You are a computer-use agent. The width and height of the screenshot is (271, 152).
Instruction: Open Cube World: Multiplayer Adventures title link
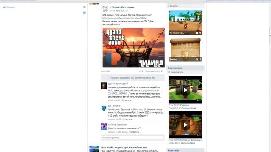click(x=185, y=140)
